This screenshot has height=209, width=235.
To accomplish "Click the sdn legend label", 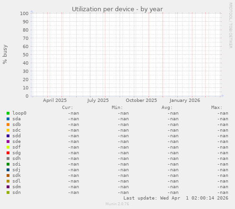I will tap(17, 192).
